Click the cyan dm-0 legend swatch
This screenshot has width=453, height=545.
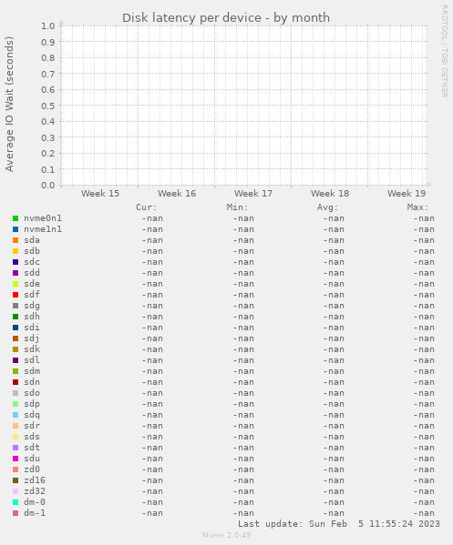coord(15,502)
